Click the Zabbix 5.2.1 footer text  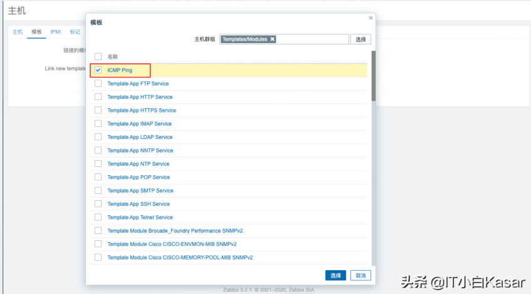pos(268,290)
